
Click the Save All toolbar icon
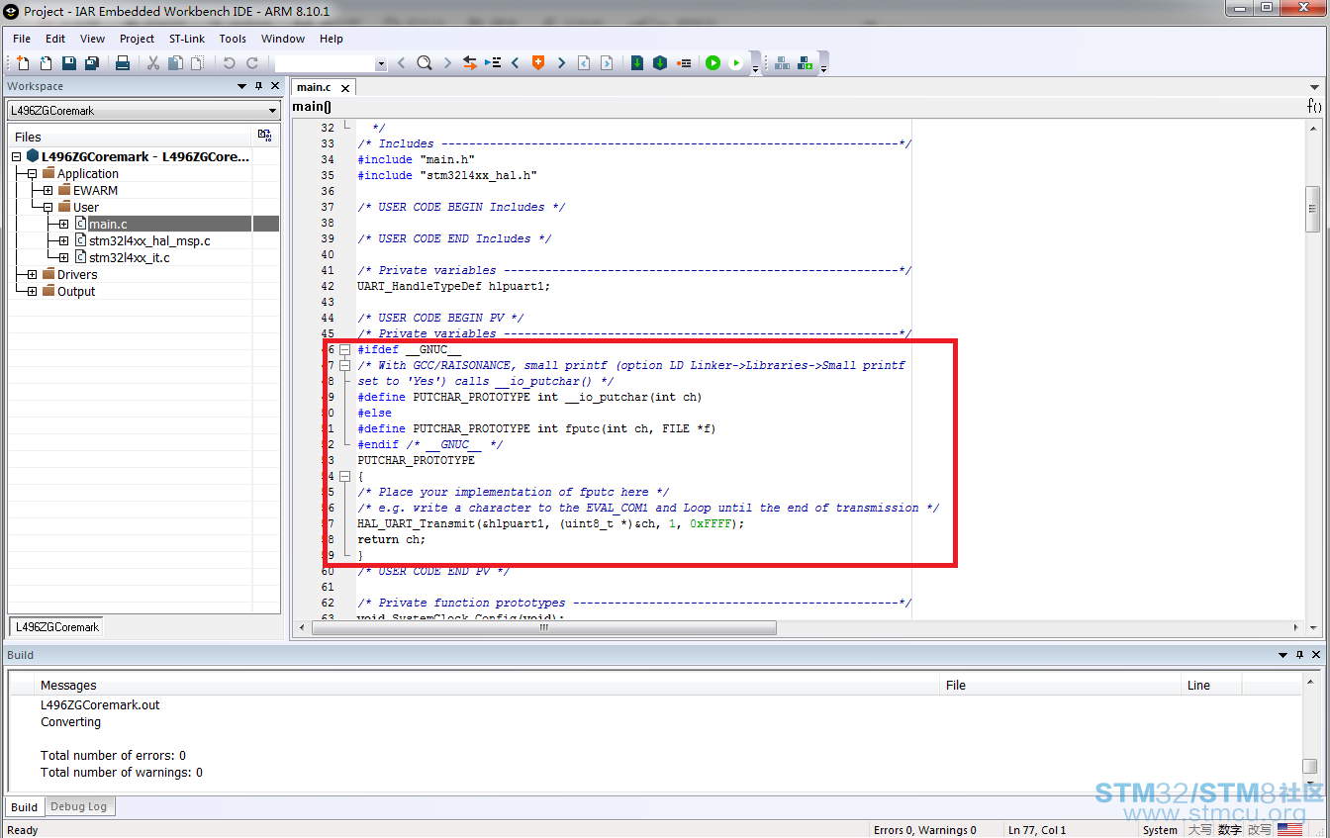click(x=92, y=63)
